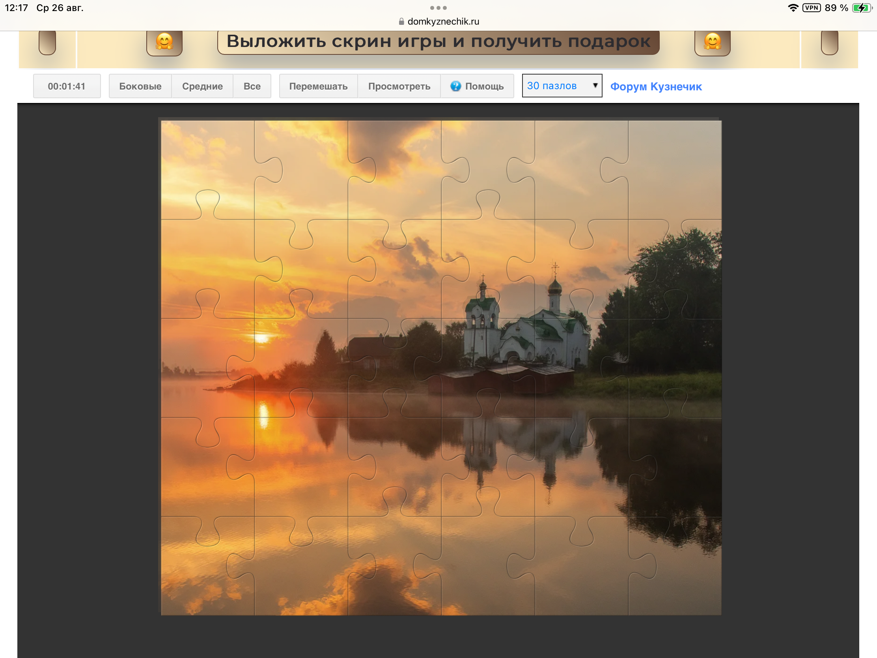
Task: Tap the date 'Ср 26 авг.'
Action: click(x=60, y=8)
